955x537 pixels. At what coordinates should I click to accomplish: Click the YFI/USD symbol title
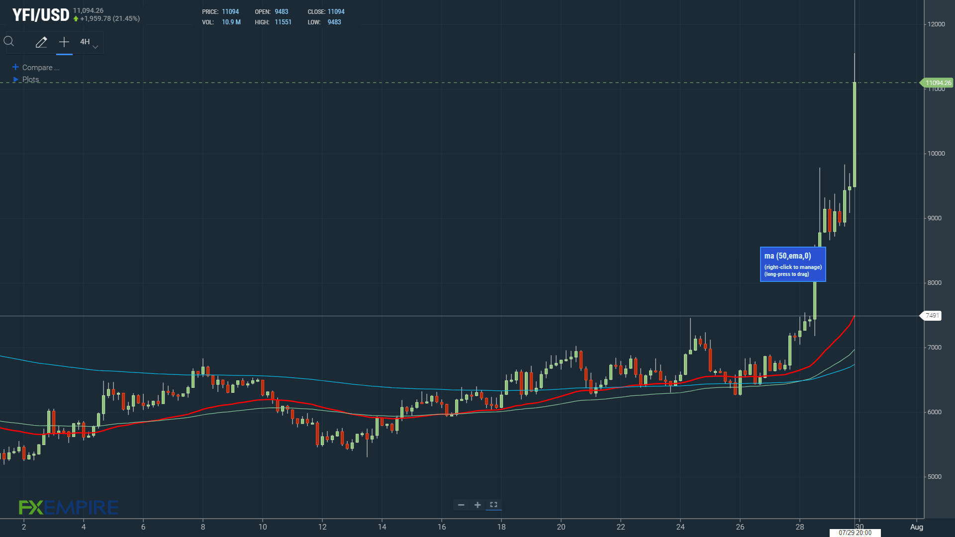point(41,15)
